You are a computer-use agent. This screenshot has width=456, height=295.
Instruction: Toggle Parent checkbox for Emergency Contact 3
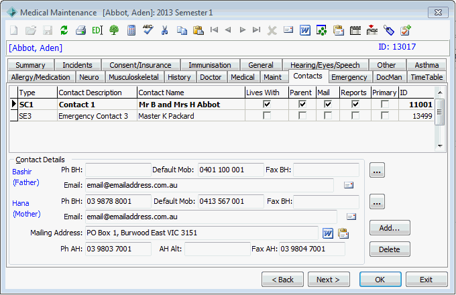(x=302, y=116)
